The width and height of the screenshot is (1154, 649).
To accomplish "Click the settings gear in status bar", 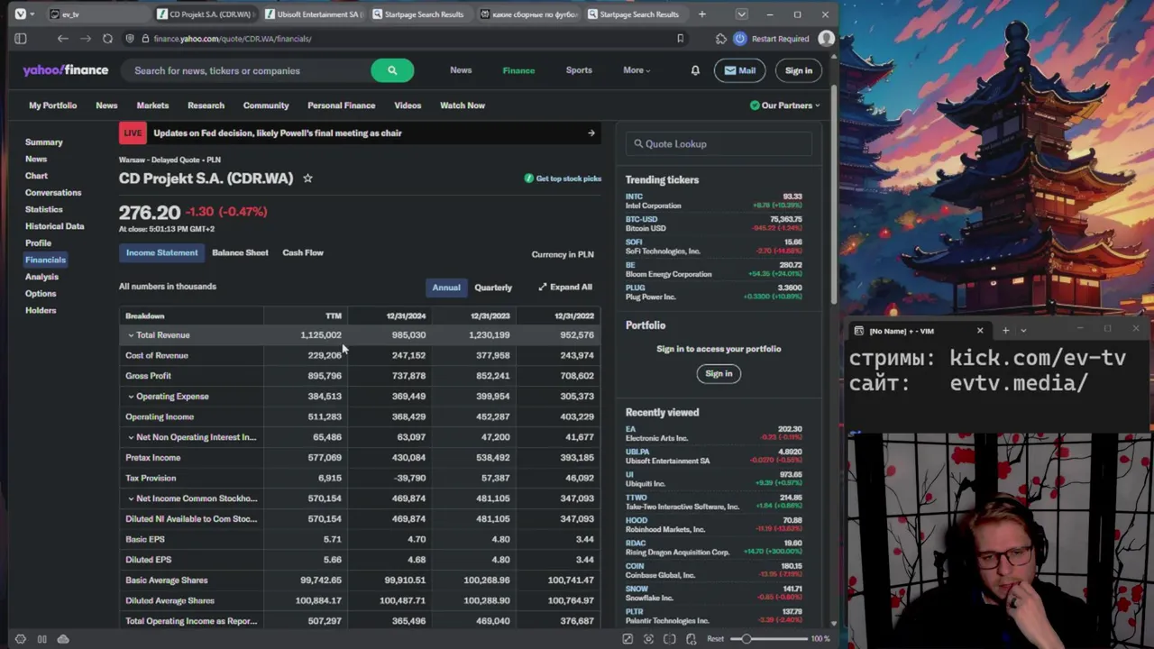I will [21, 639].
